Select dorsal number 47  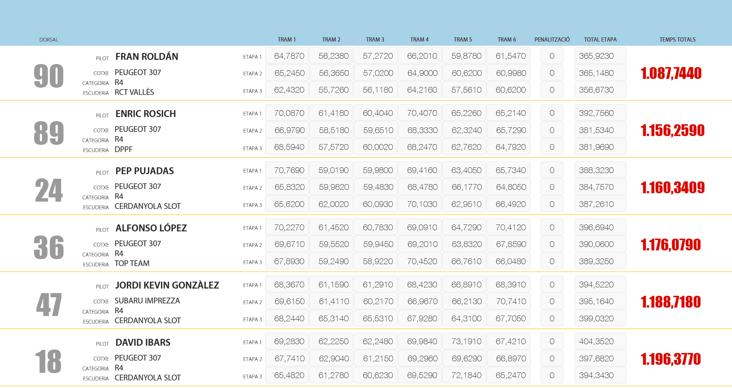49,305
